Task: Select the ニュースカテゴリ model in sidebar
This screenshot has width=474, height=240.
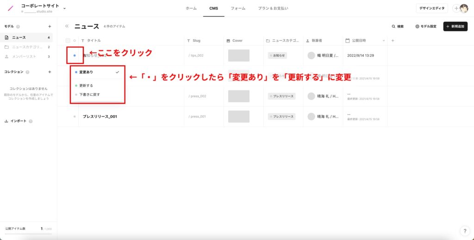Action: click(26, 47)
